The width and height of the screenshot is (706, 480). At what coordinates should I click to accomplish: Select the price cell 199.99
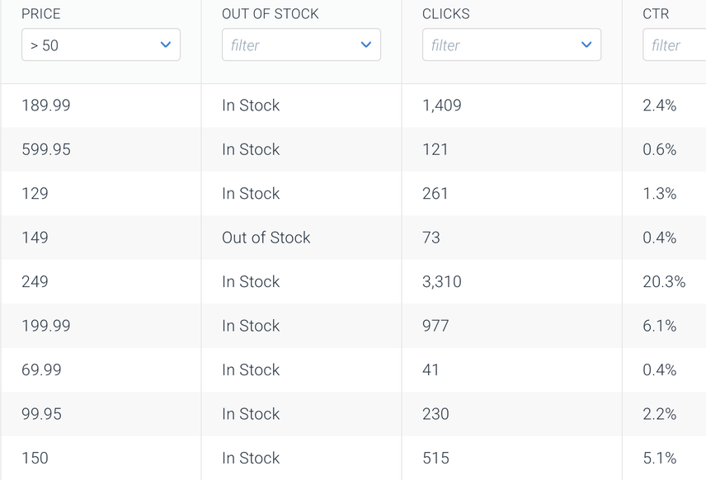point(46,326)
